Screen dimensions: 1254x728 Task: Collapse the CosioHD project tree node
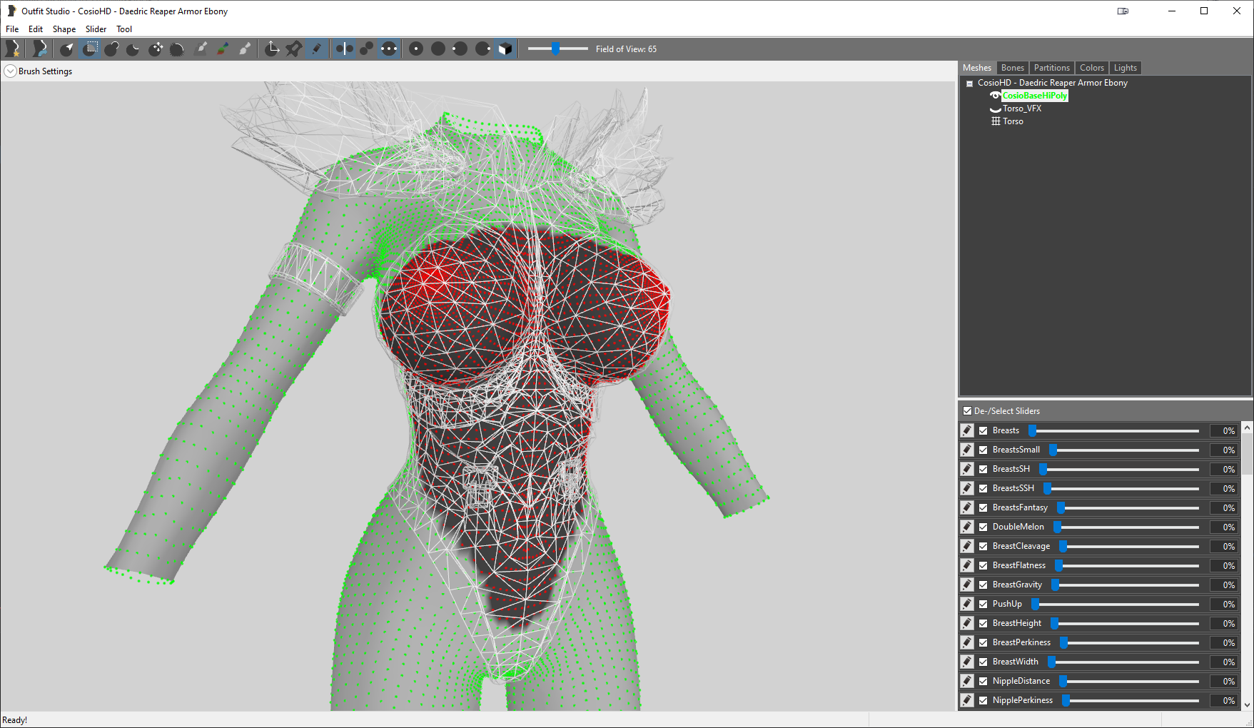point(969,84)
